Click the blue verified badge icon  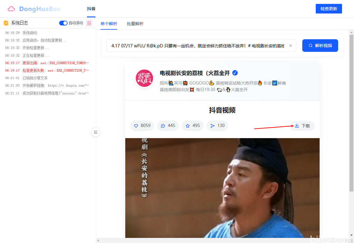click(235, 73)
